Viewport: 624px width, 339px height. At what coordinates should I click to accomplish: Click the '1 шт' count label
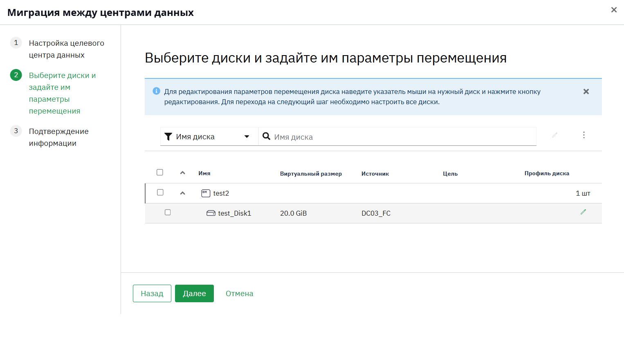coord(583,193)
